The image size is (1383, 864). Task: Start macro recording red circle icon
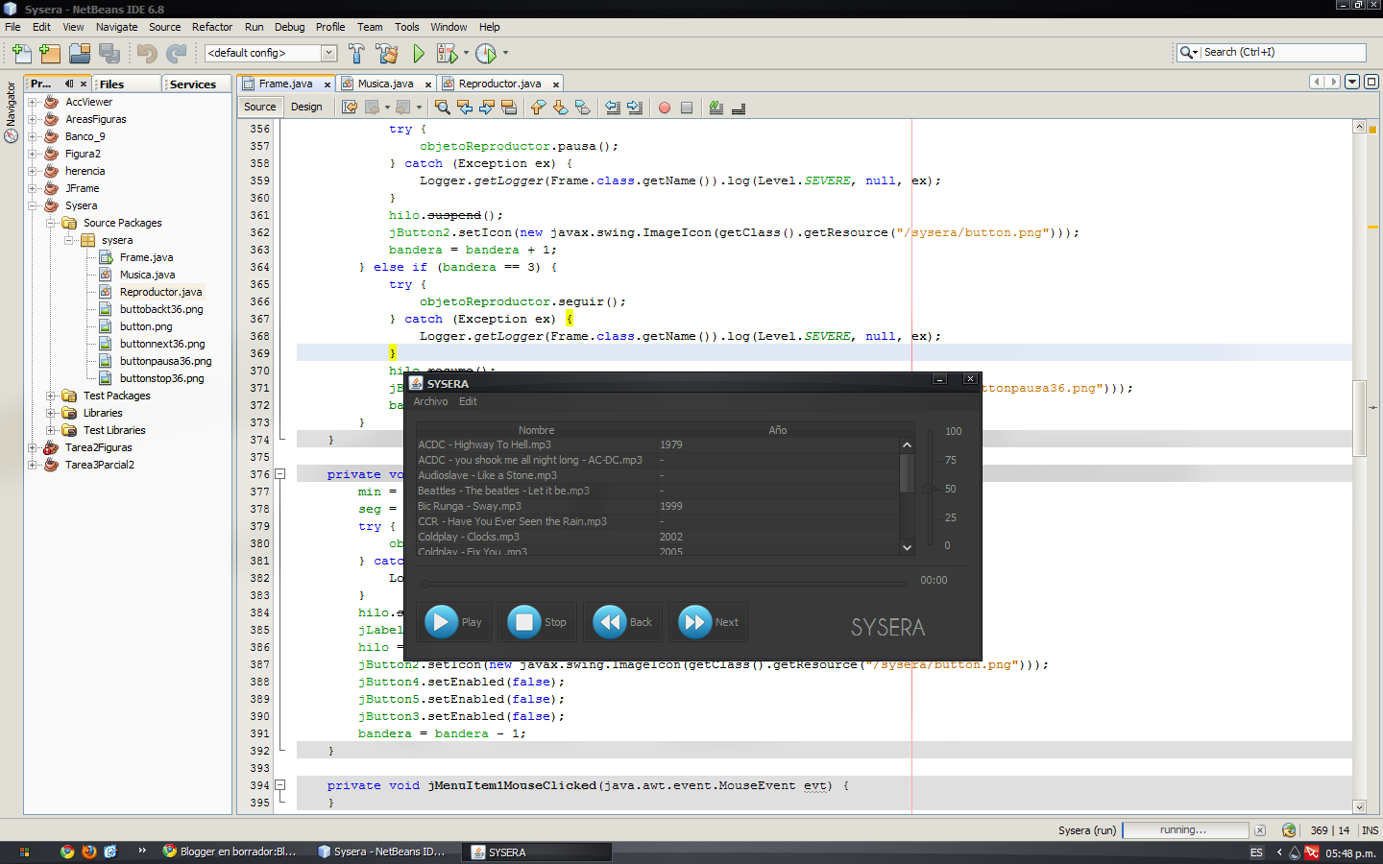coord(664,108)
